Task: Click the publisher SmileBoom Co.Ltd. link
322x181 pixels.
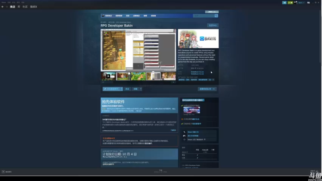Action: [197, 74]
